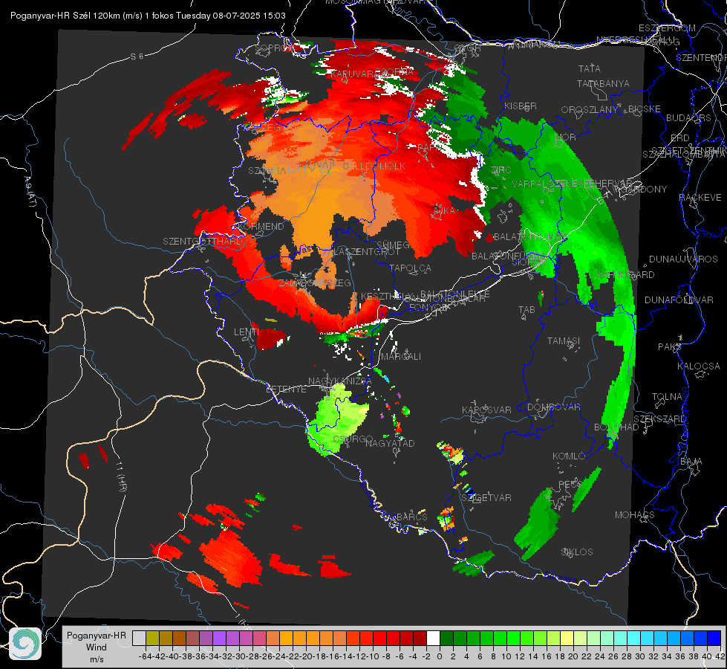Click the AJKA city label
Screen dimensions: 727x669
[443, 211]
